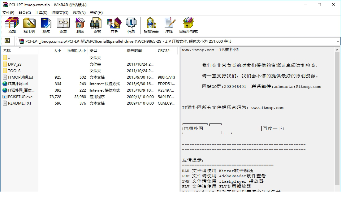Open the 文件(F) menu
This screenshot has height=199, width=341.
8,13
